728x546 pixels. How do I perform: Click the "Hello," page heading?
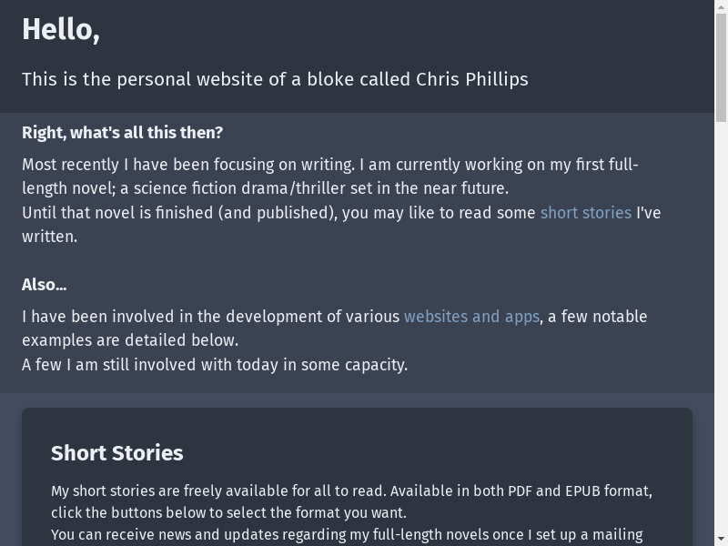[x=61, y=30]
